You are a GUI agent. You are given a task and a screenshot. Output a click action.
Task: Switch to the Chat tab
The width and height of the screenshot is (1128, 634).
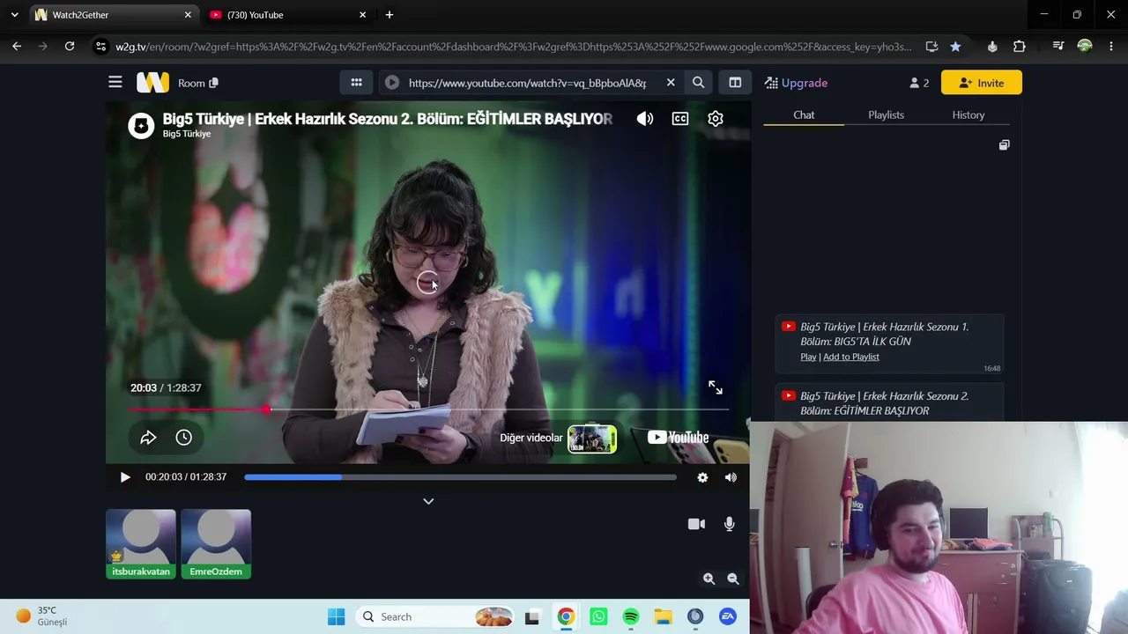pos(804,115)
